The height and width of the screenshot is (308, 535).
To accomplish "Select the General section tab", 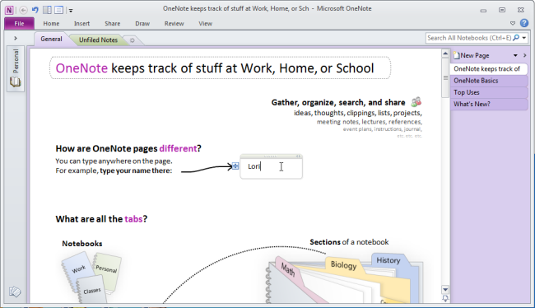I will point(51,39).
